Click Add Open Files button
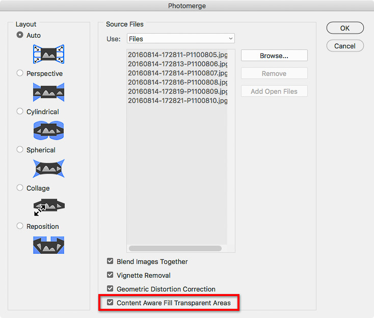374x318 pixels. tap(274, 91)
